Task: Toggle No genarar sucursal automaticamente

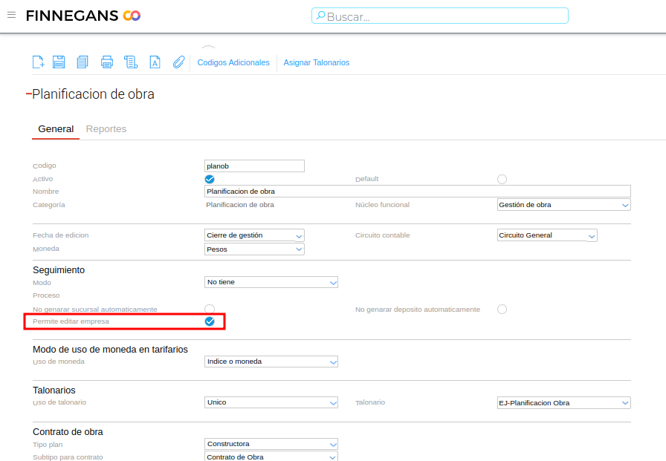Action: coord(210,309)
